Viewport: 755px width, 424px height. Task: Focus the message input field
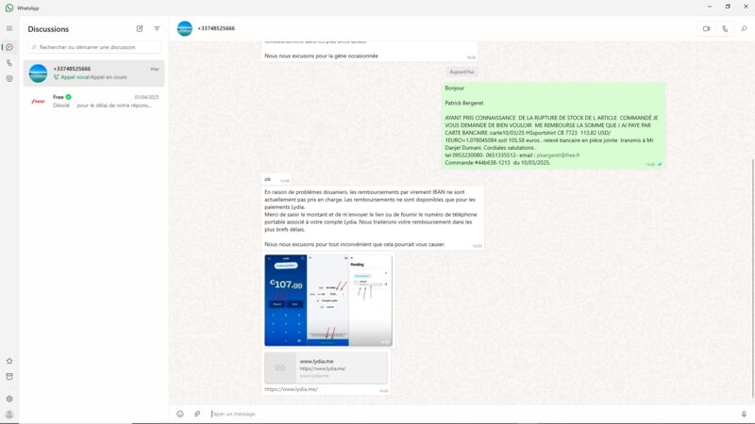pos(472,414)
